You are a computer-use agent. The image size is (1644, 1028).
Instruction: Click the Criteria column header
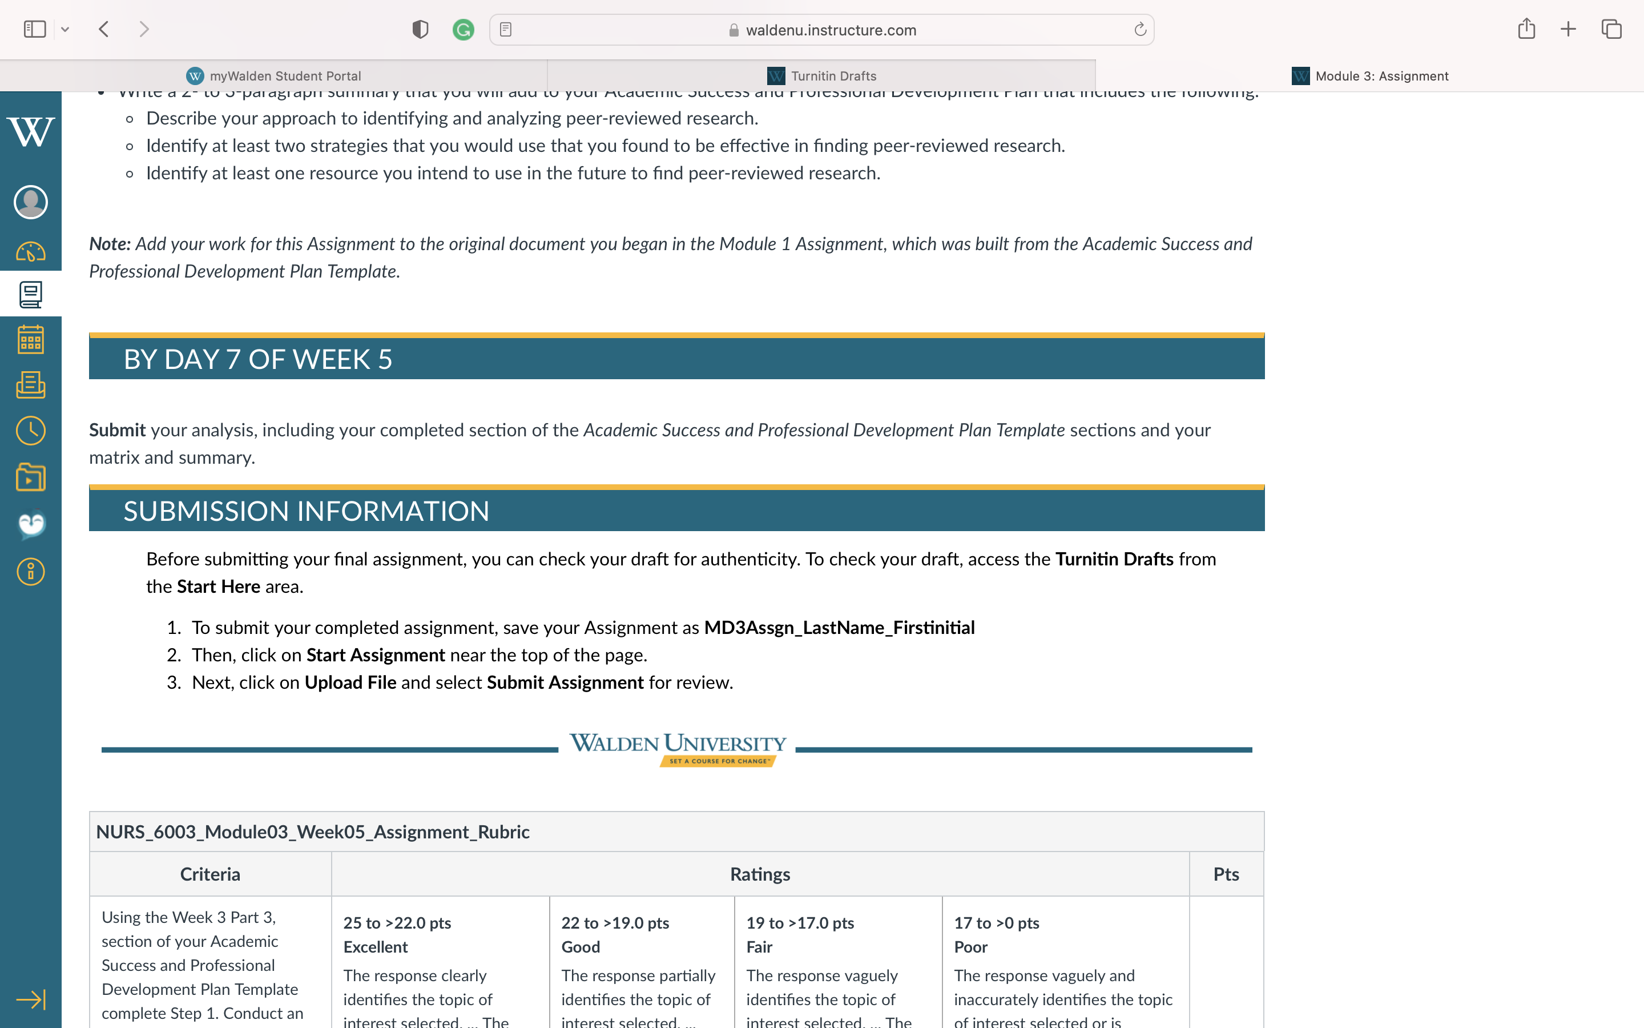tap(210, 874)
